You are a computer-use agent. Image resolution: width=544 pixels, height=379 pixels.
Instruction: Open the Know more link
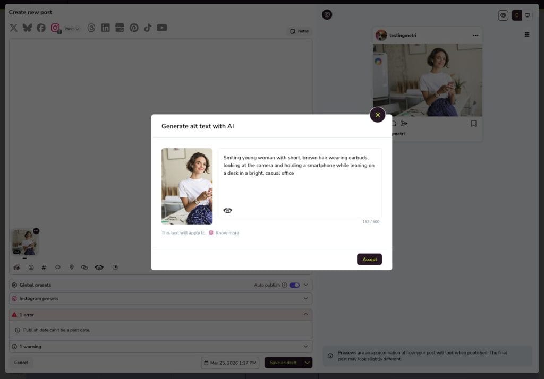227,233
